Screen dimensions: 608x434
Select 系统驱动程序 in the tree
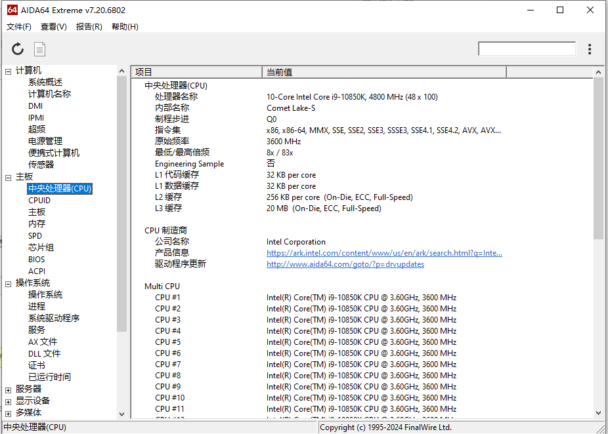pyautogui.click(x=53, y=318)
